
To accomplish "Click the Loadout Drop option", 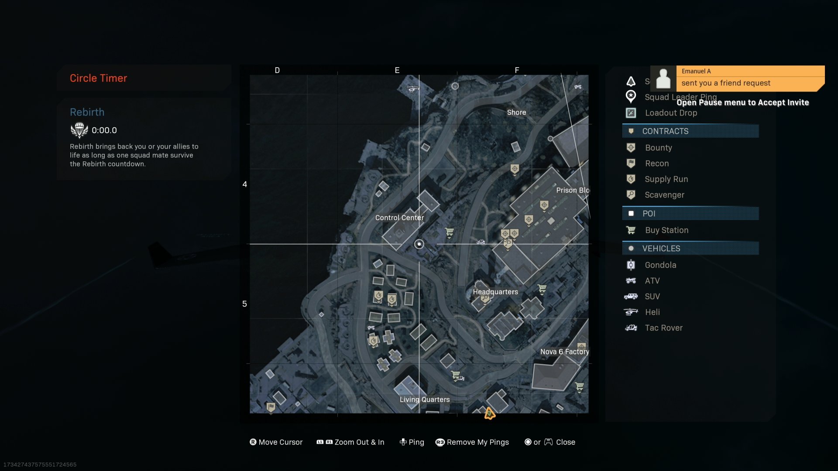I will [670, 112].
